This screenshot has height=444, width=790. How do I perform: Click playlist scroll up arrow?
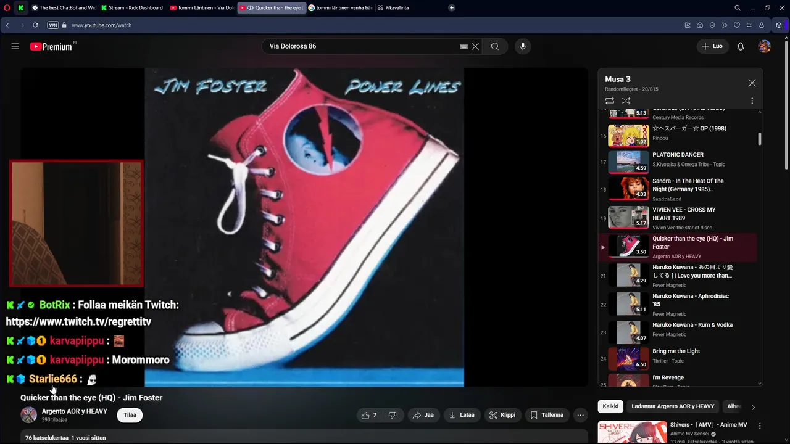[x=760, y=112]
